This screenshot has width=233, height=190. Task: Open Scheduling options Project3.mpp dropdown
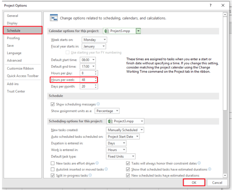125,121
